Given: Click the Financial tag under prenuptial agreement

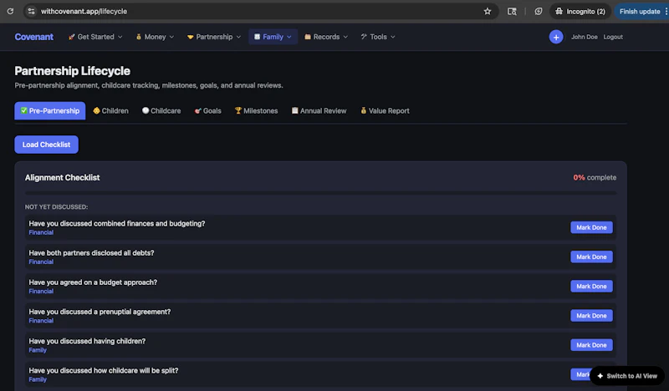Looking at the screenshot, I should point(41,321).
